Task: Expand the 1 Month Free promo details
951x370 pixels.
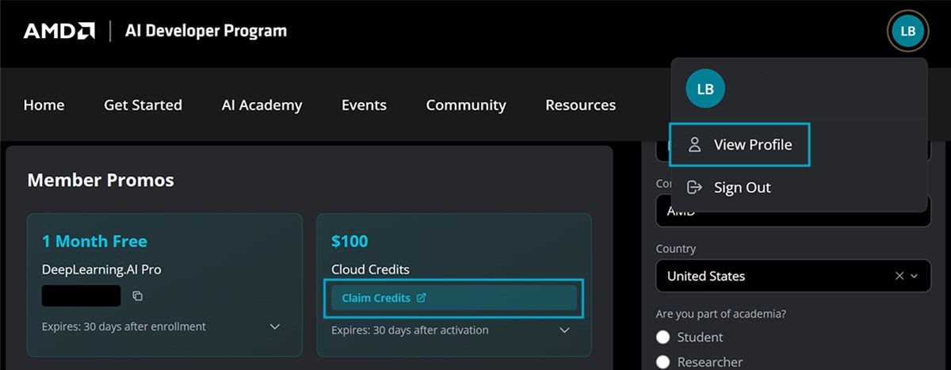Action: [275, 326]
